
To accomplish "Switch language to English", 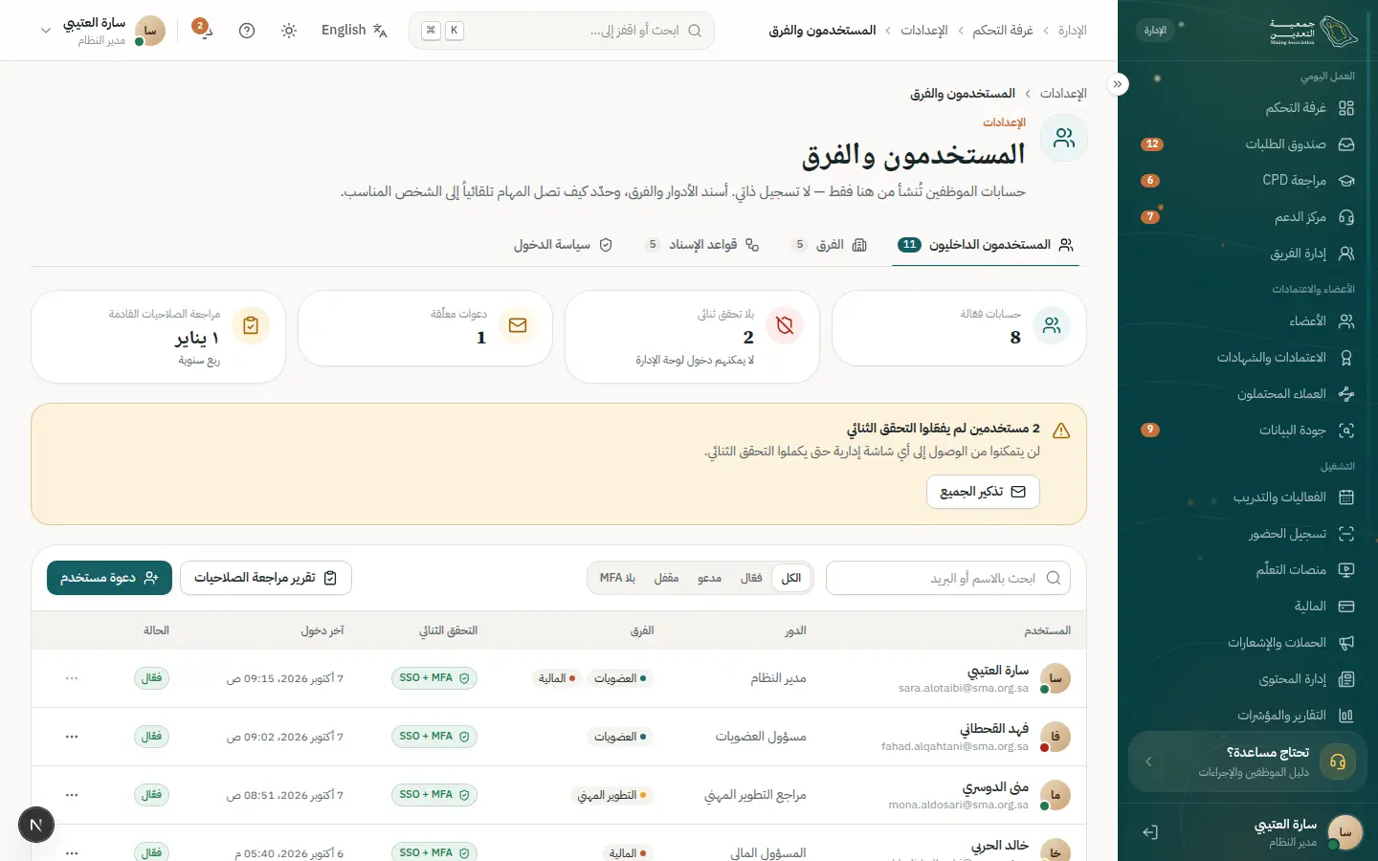I will click(x=354, y=31).
